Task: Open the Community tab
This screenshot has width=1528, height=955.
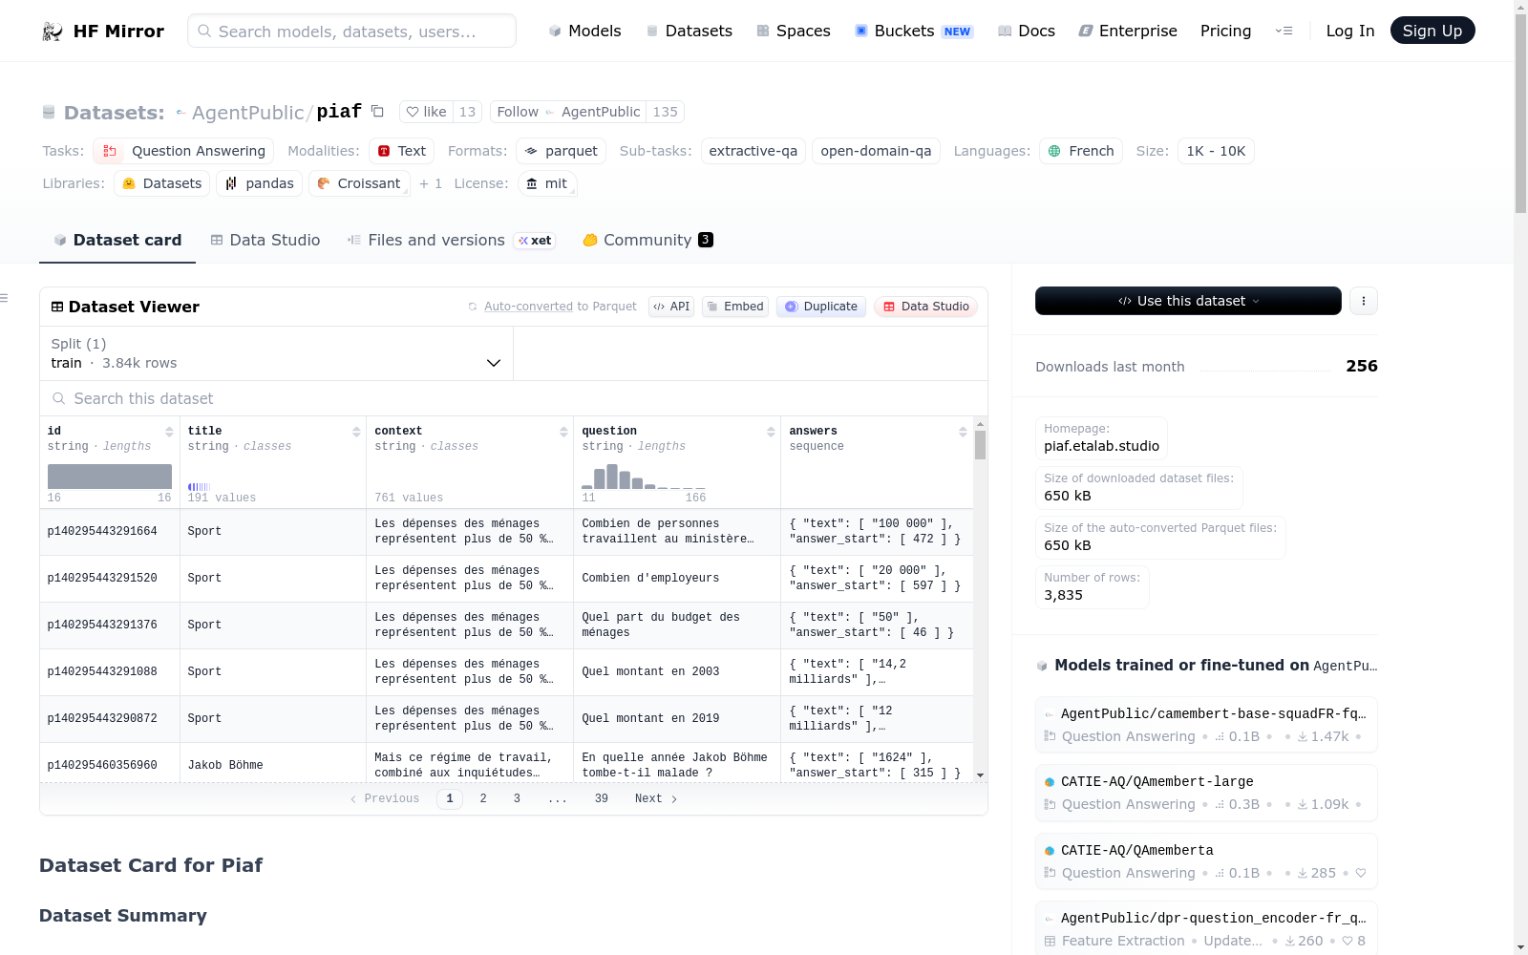Action: (x=647, y=240)
